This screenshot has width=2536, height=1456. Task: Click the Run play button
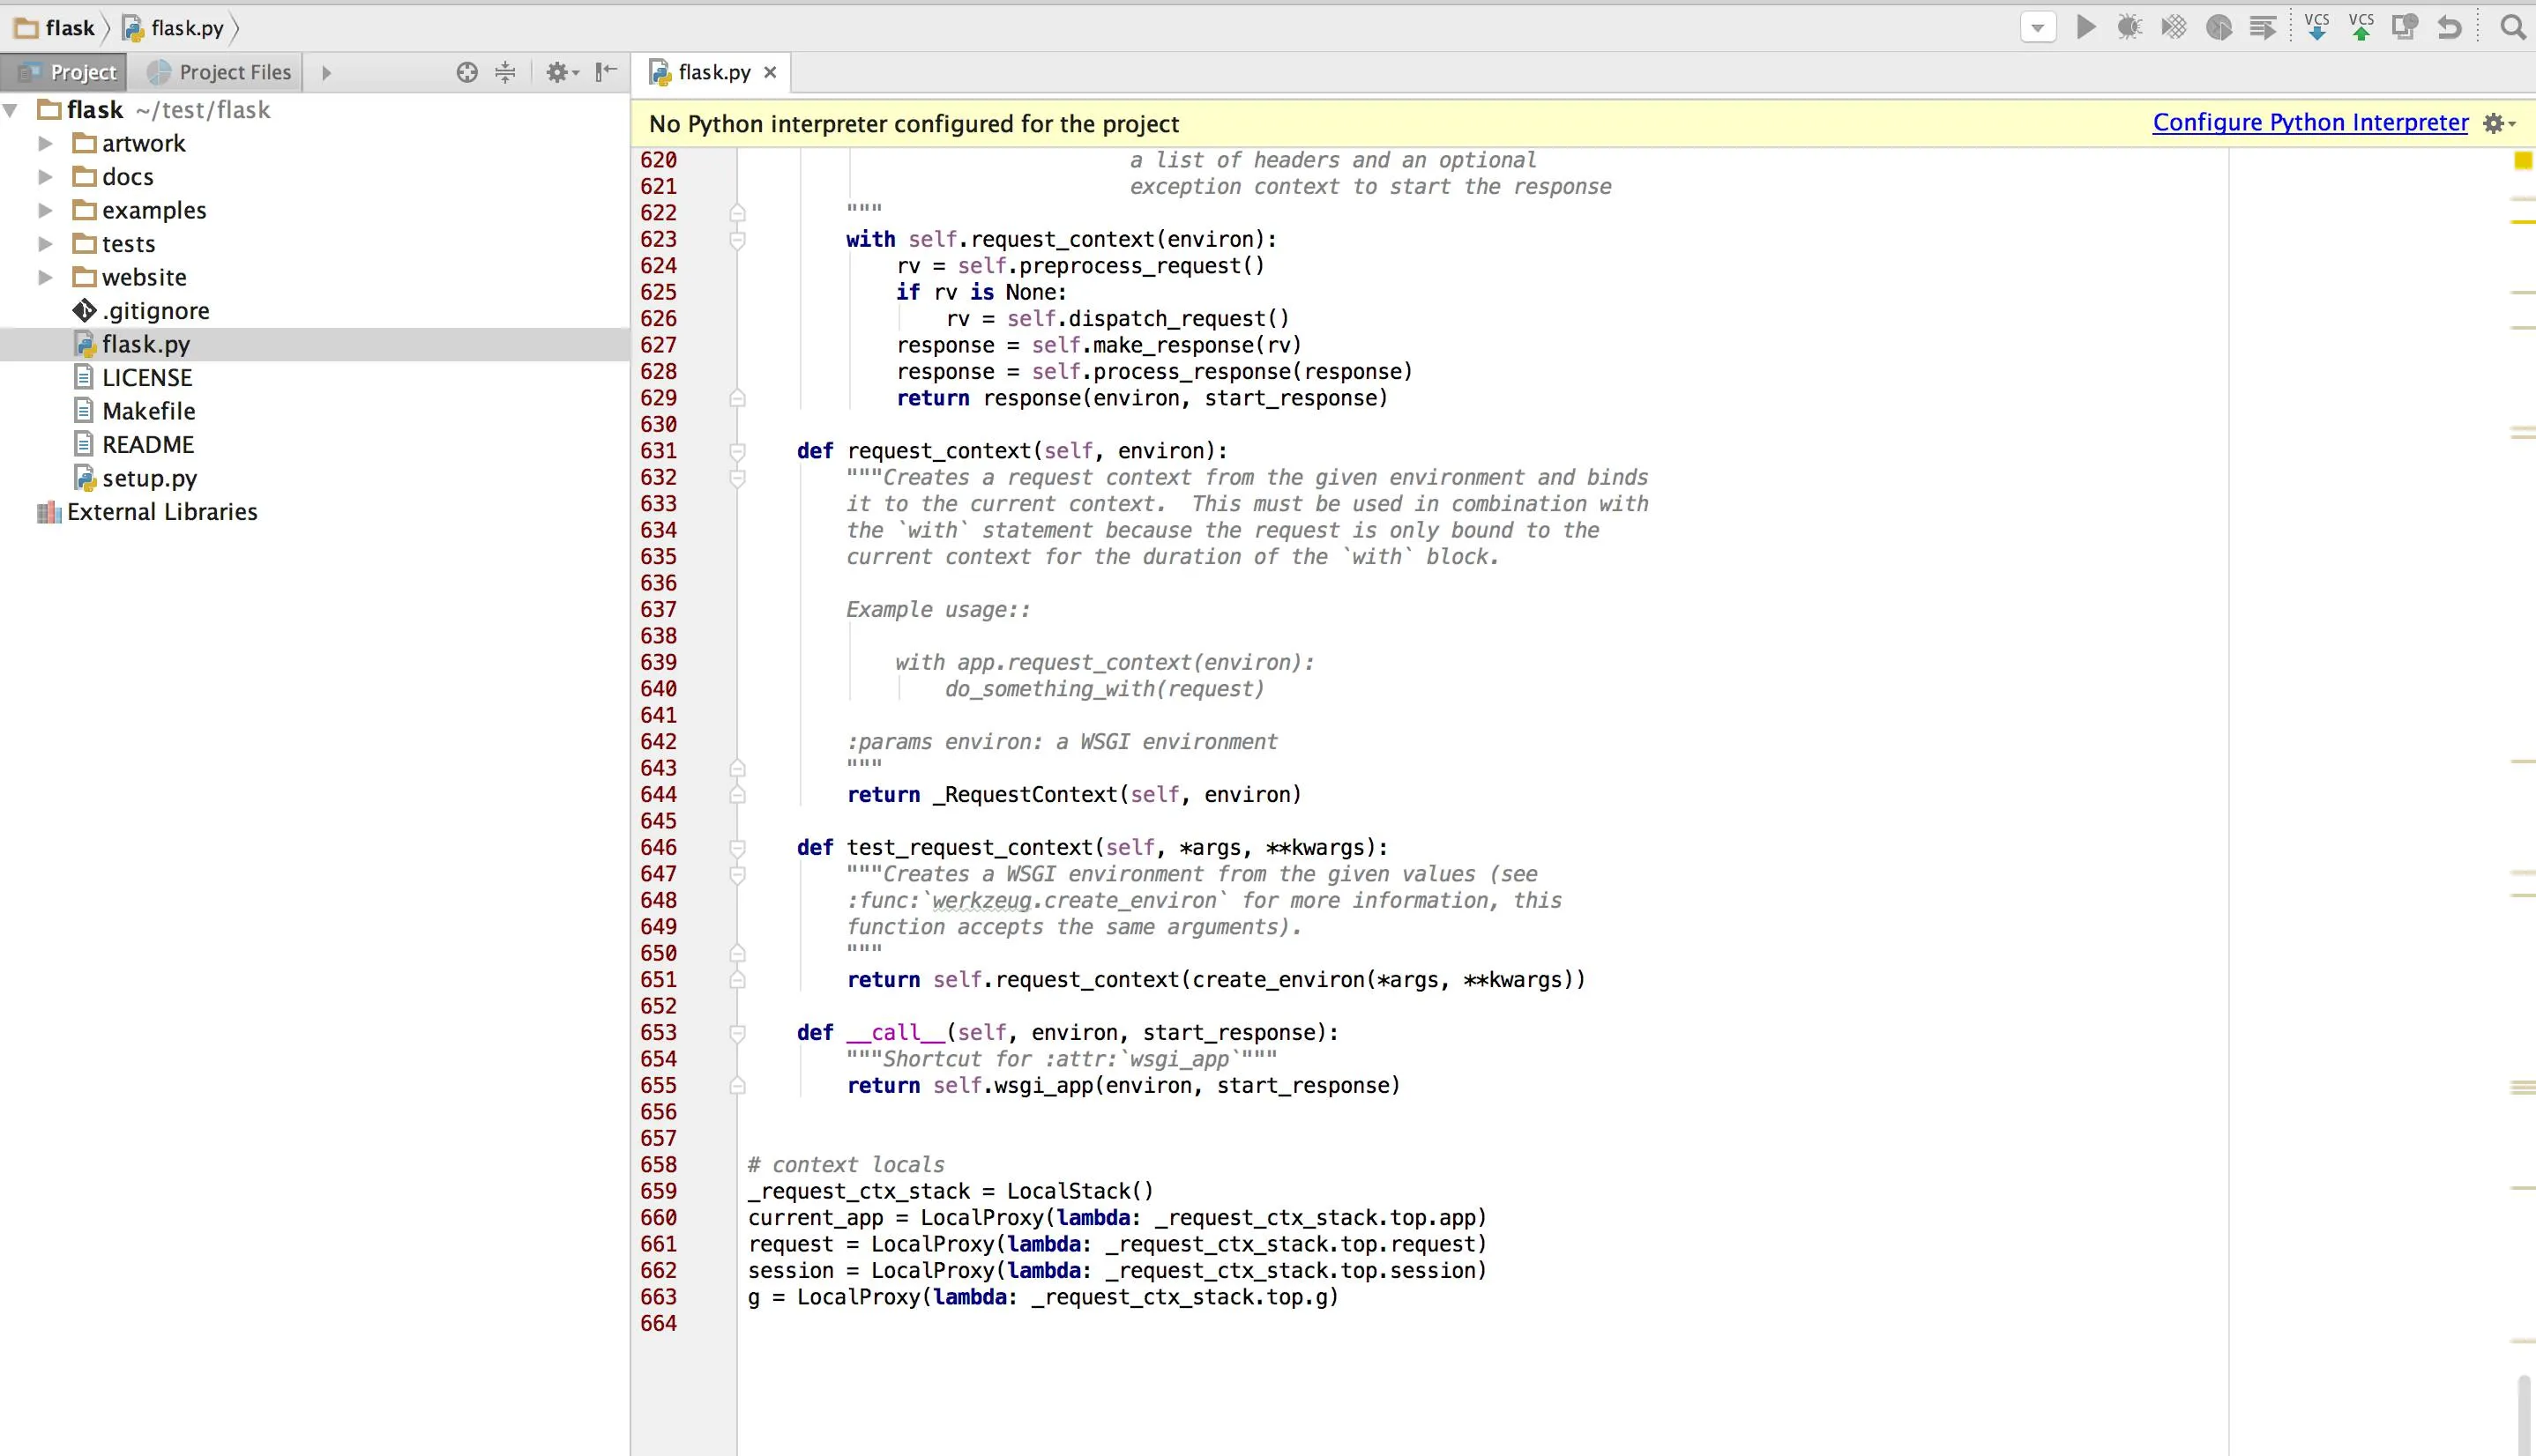click(2085, 27)
